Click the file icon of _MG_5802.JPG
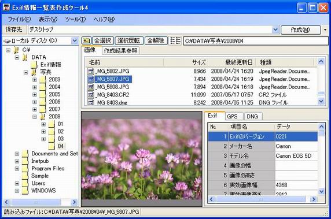This screenshot has height=219, width=331. [x=91, y=71]
